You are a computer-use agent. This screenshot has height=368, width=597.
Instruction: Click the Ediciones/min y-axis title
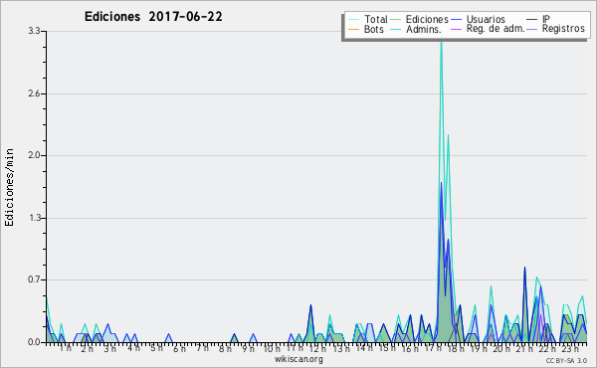pos(9,187)
